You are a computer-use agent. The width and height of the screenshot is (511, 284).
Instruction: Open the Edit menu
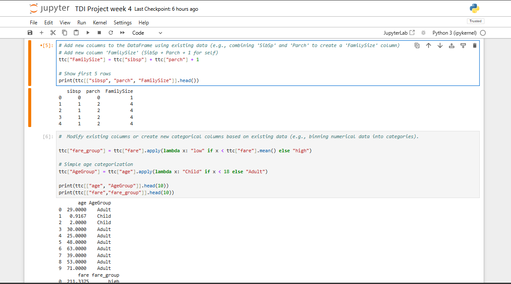point(49,23)
